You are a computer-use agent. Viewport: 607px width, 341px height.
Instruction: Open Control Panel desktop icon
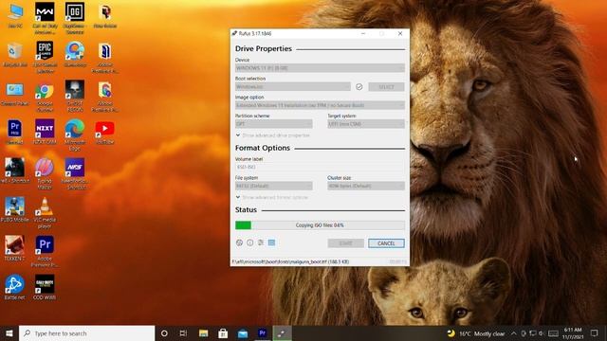point(15,94)
